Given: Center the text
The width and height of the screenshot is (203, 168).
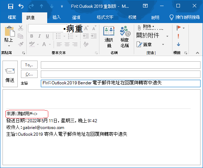Looking at the screenshot, I should point(67,44).
